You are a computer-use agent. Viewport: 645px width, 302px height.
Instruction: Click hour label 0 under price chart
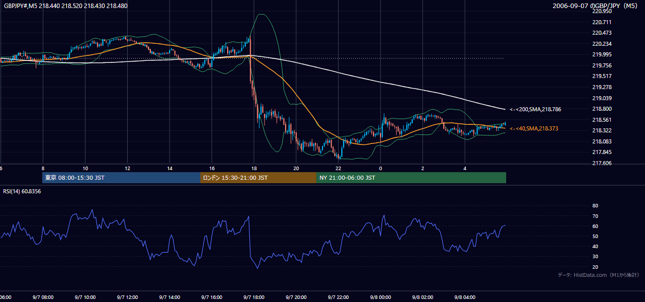click(381, 169)
